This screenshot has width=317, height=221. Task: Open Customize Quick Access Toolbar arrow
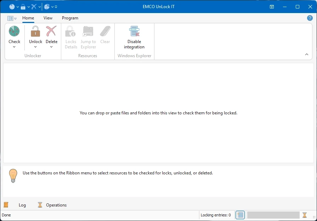coord(56,7)
